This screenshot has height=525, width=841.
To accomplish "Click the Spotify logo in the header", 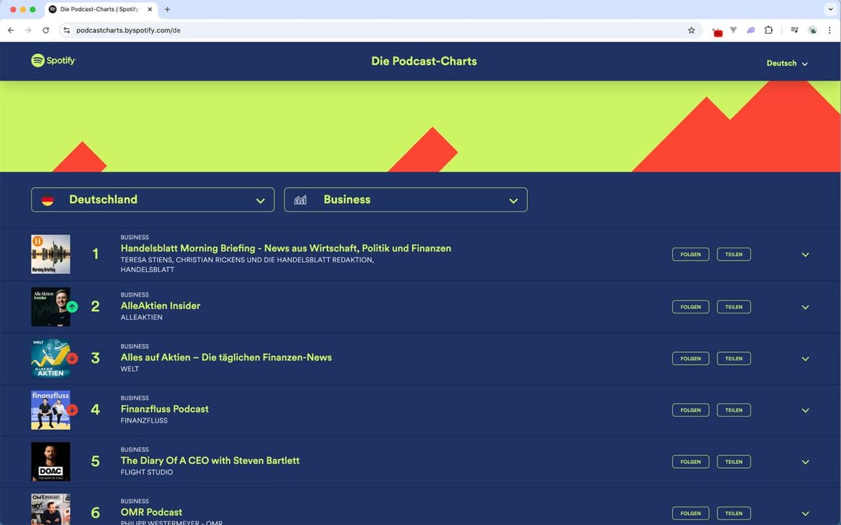I will coord(53,61).
